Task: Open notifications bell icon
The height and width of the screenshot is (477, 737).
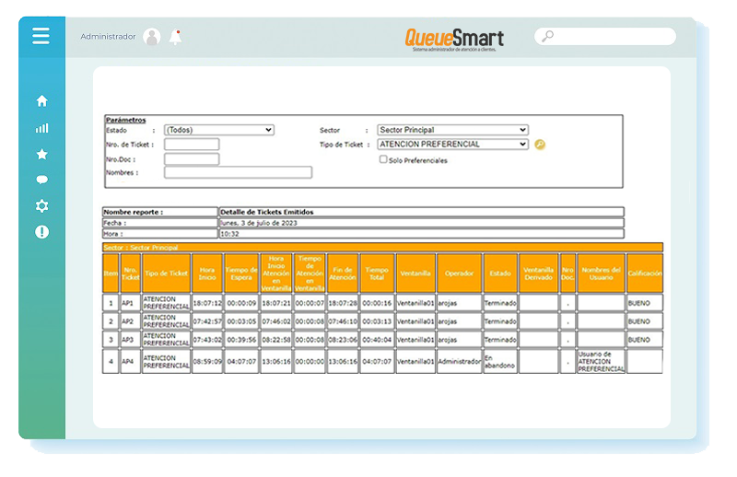Action: click(175, 37)
